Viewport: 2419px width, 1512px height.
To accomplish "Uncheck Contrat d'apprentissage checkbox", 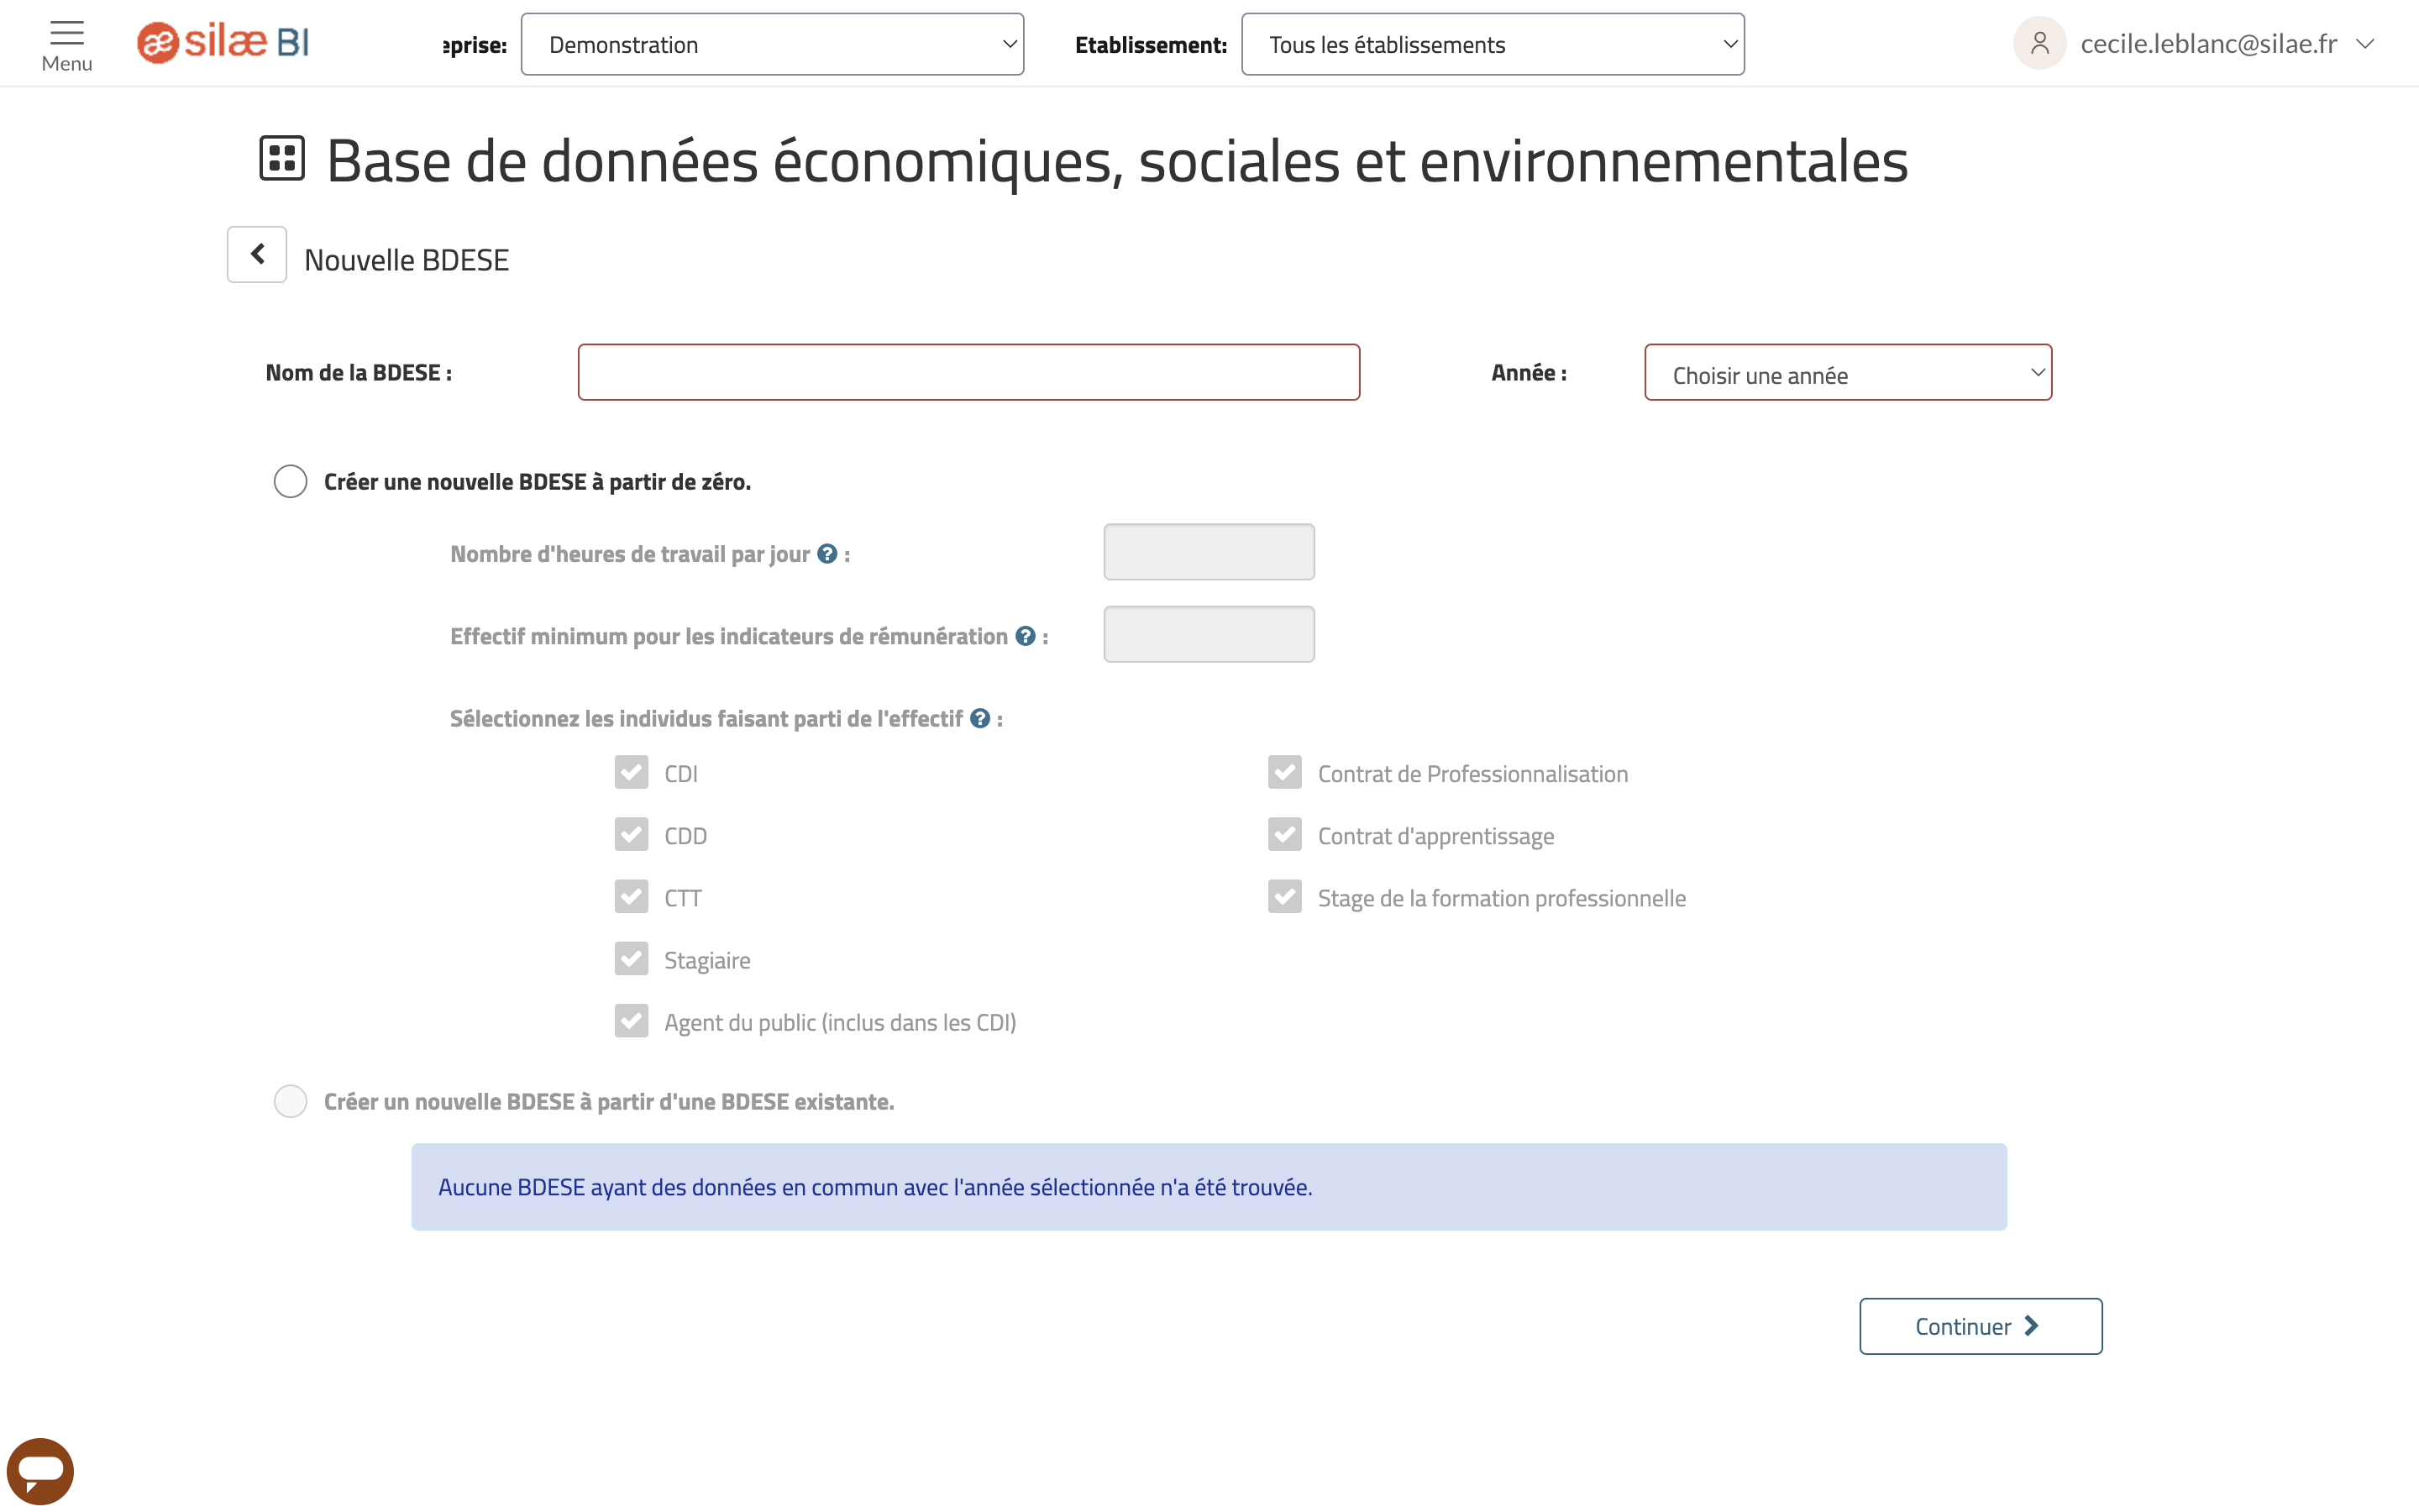I will 1284,834.
